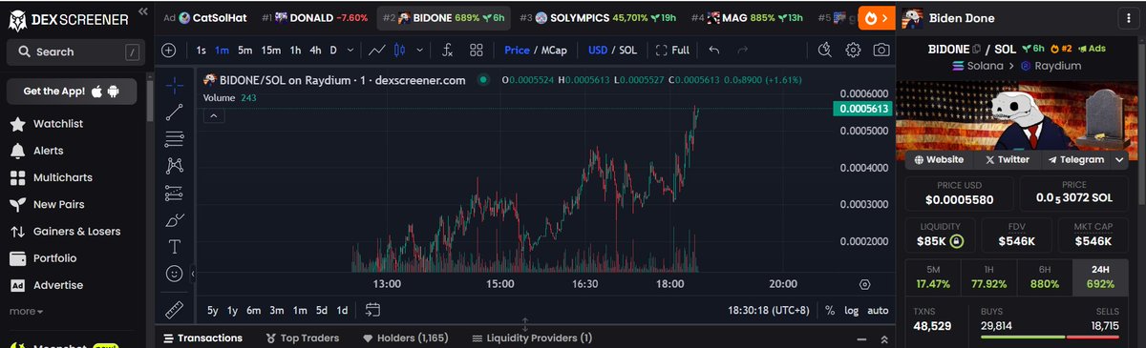This screenshot has width=1146, height=348.
Task: Collapse the drawing toolbar side arrow
Action: [x=193, y=274]
